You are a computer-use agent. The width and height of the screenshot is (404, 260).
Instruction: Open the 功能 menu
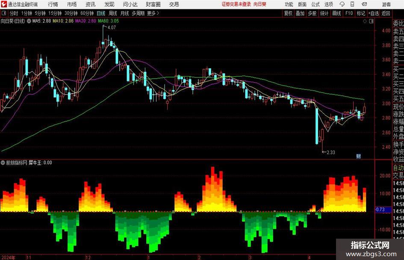(x=289, y=4)
